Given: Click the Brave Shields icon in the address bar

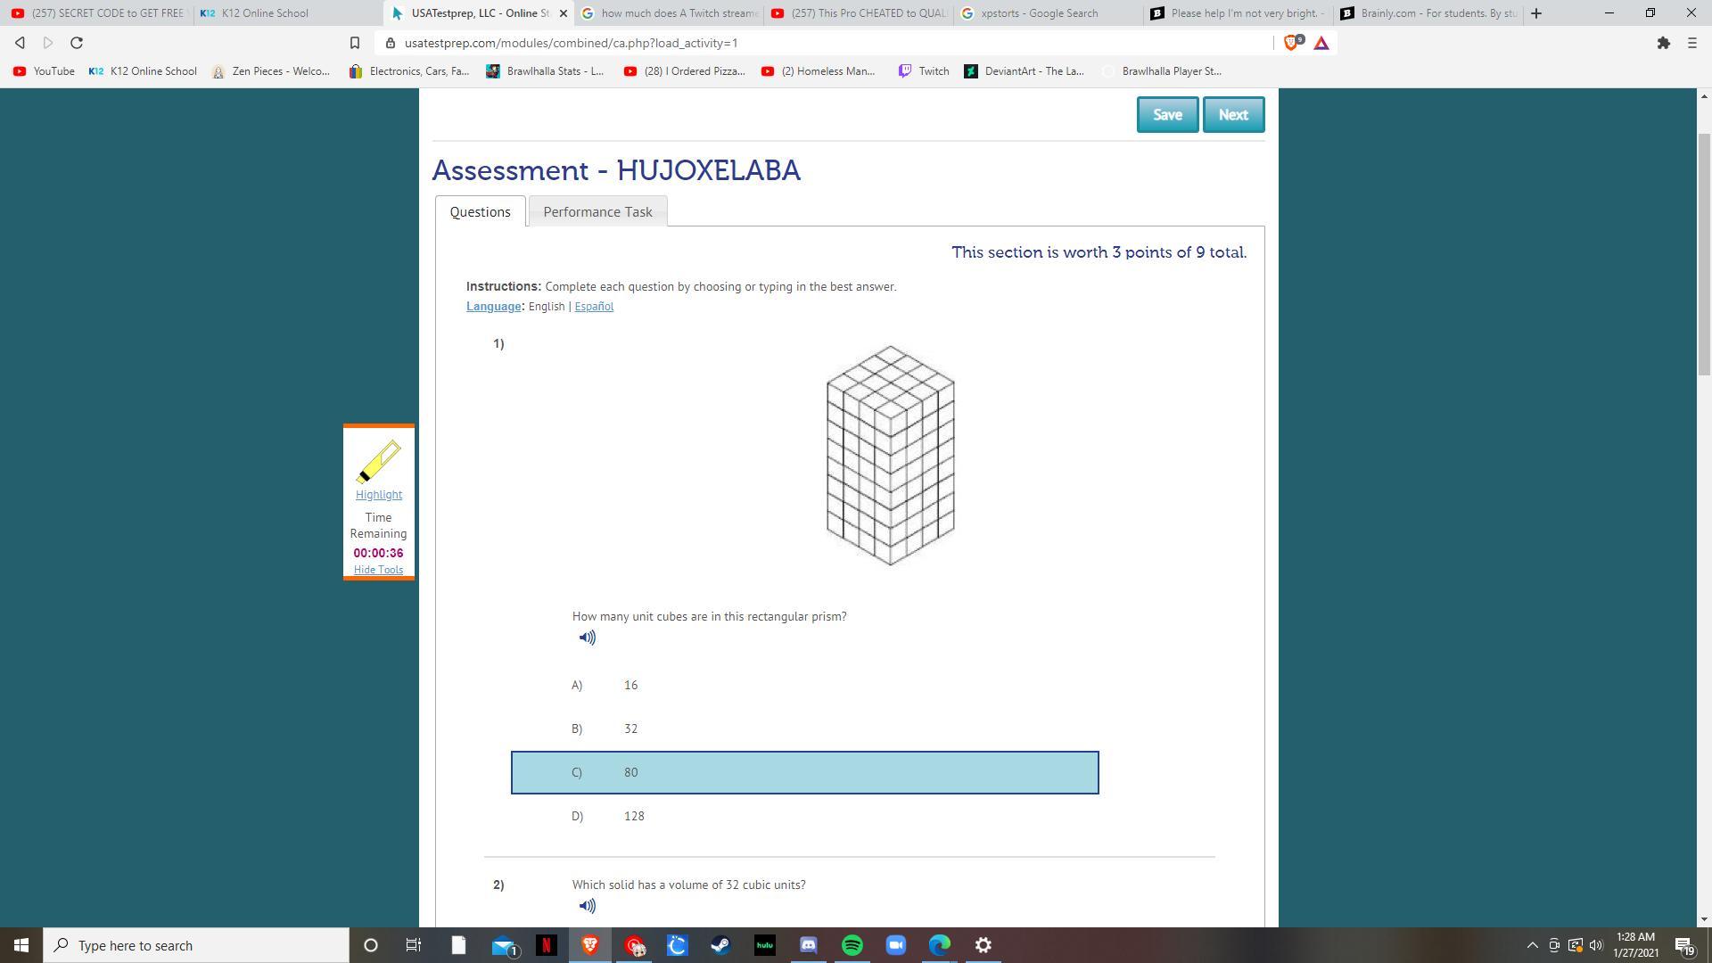Looking at the screenshot, I should (x=1292, y=43).
